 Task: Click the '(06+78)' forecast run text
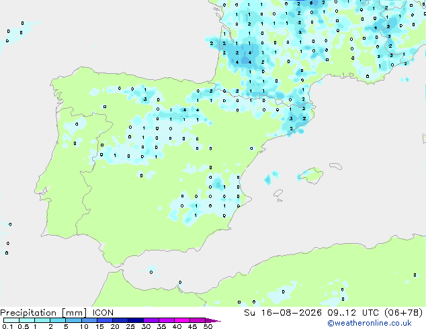click(403, 313)
